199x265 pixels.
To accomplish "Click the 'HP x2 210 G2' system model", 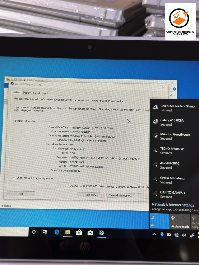I will (77, 149).
